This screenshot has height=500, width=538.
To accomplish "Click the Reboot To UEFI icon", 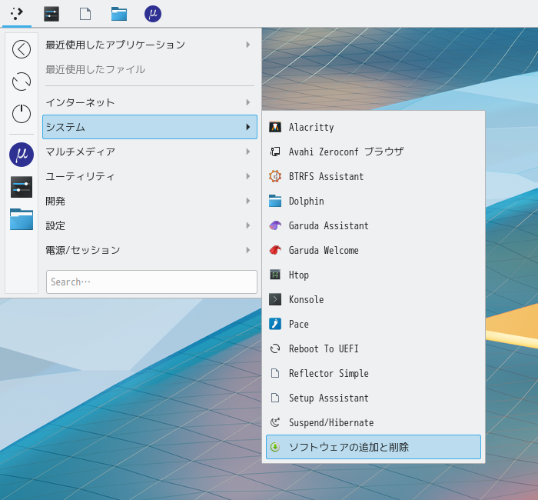I will coord(275,348).
